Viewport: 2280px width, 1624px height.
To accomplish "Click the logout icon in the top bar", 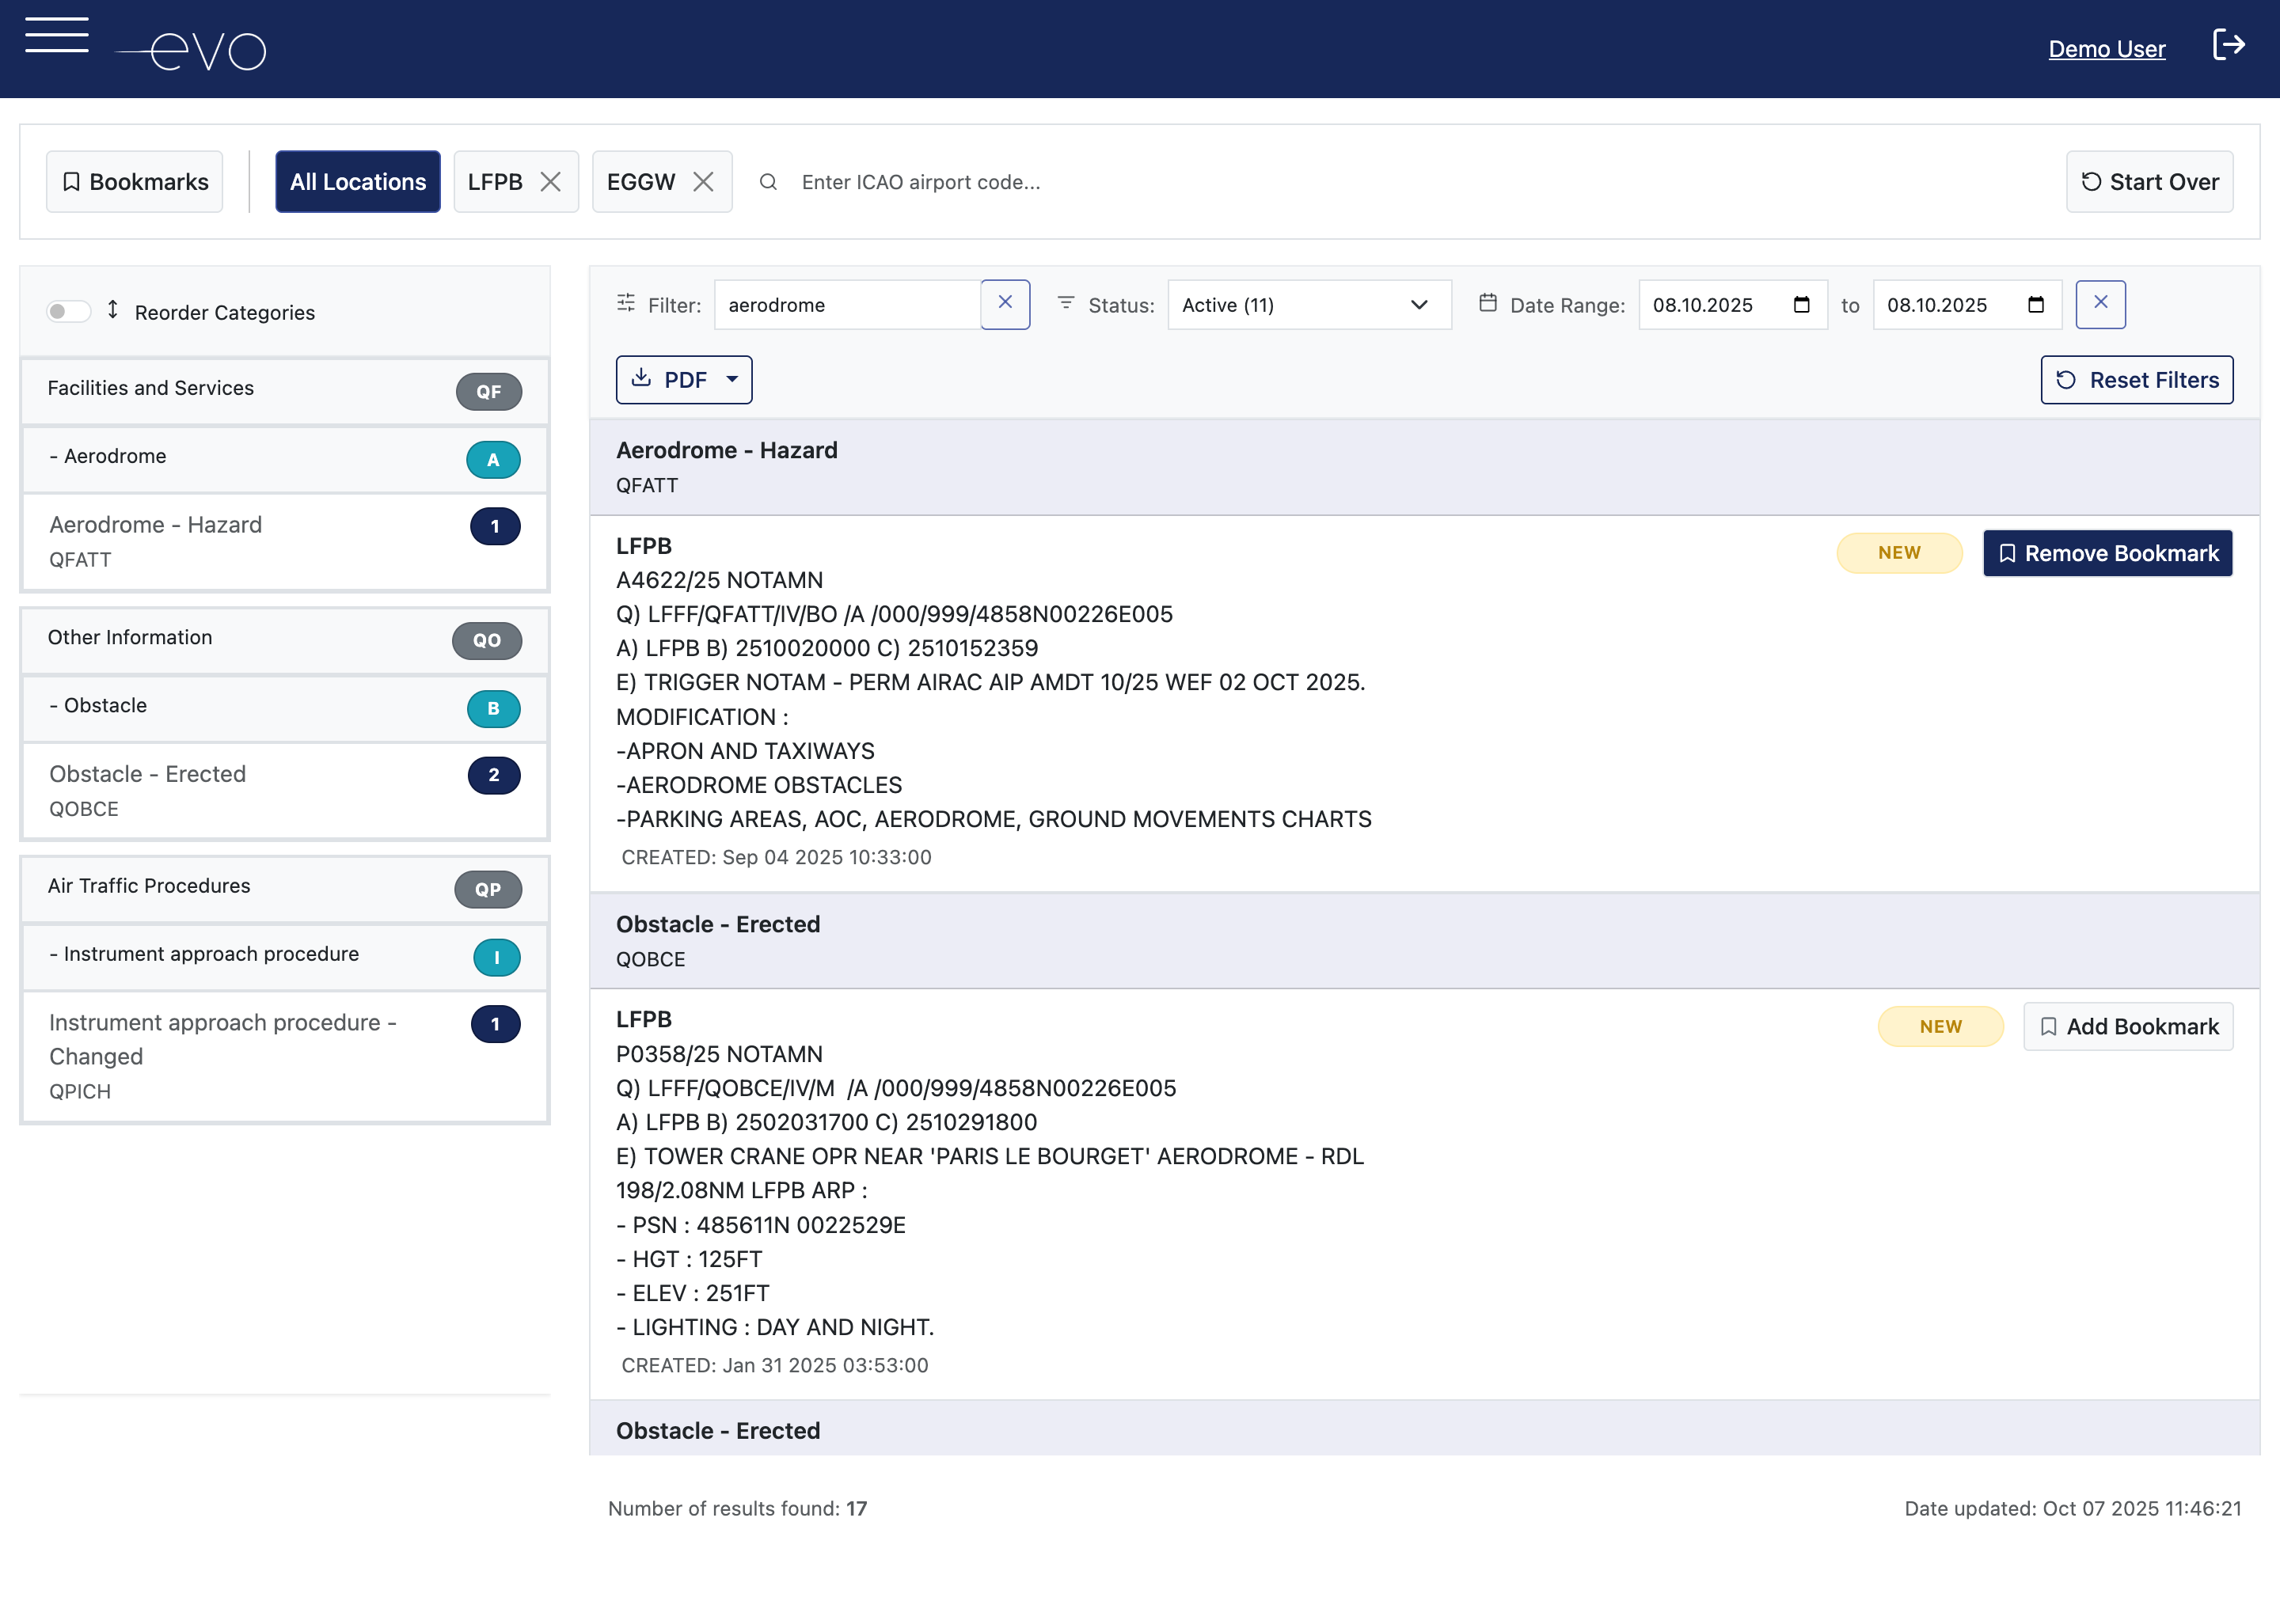I will [x=2229, y=45].
